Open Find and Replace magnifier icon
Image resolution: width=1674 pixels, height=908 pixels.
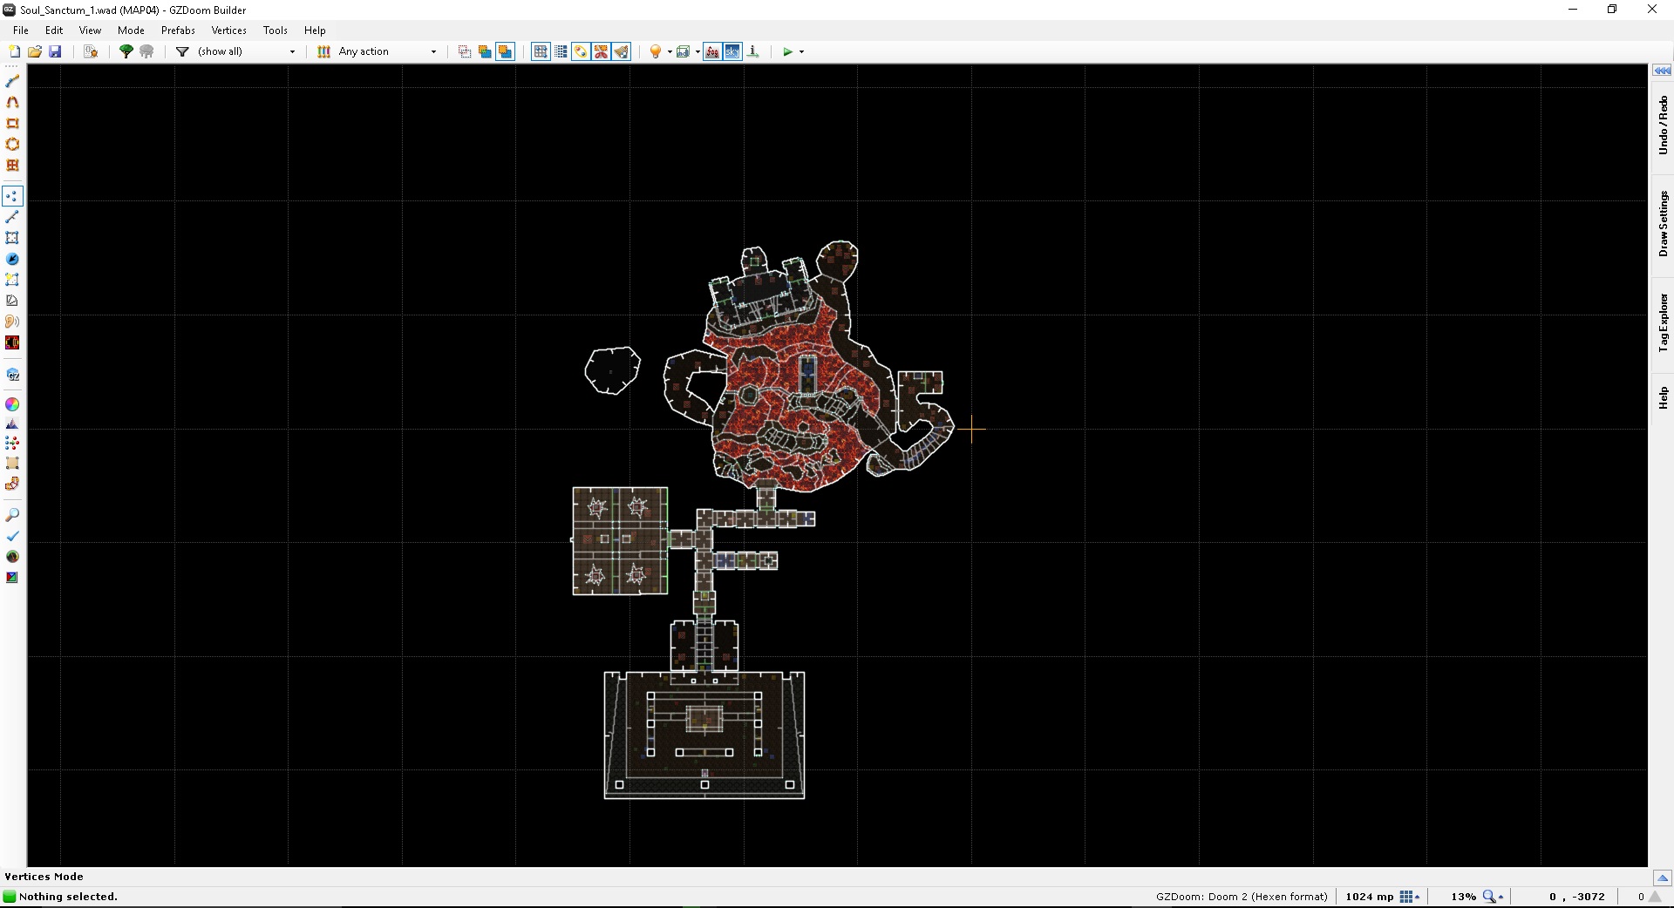pos(12,515)
